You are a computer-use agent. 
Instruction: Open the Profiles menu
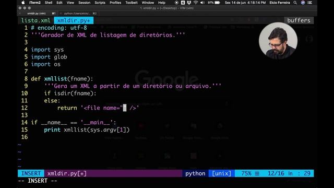115,3
